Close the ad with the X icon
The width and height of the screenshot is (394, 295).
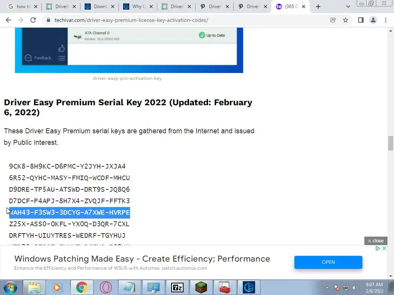coord(384,249)
